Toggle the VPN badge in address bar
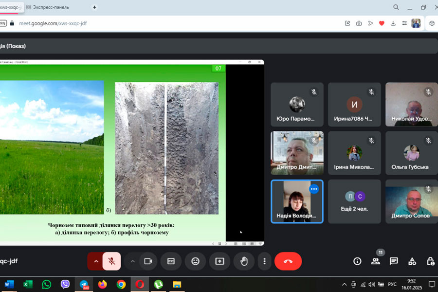 point(3,23)
